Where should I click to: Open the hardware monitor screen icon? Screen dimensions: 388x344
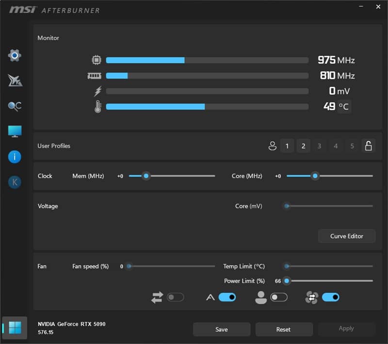click(15, 131)
